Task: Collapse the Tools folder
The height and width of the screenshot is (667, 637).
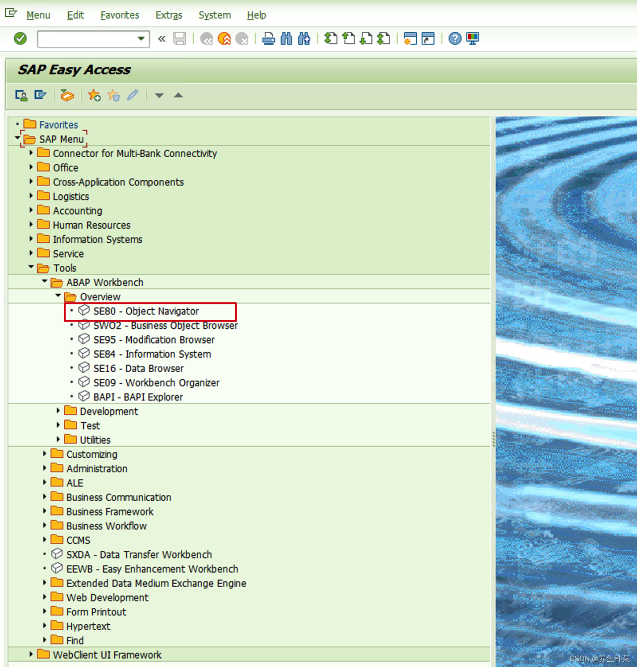Action: 31,267
